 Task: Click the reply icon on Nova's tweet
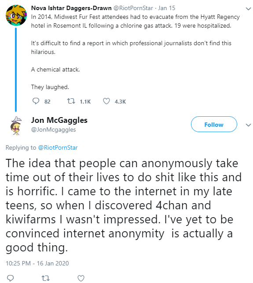pyautogui.click(x=36, y=101)
